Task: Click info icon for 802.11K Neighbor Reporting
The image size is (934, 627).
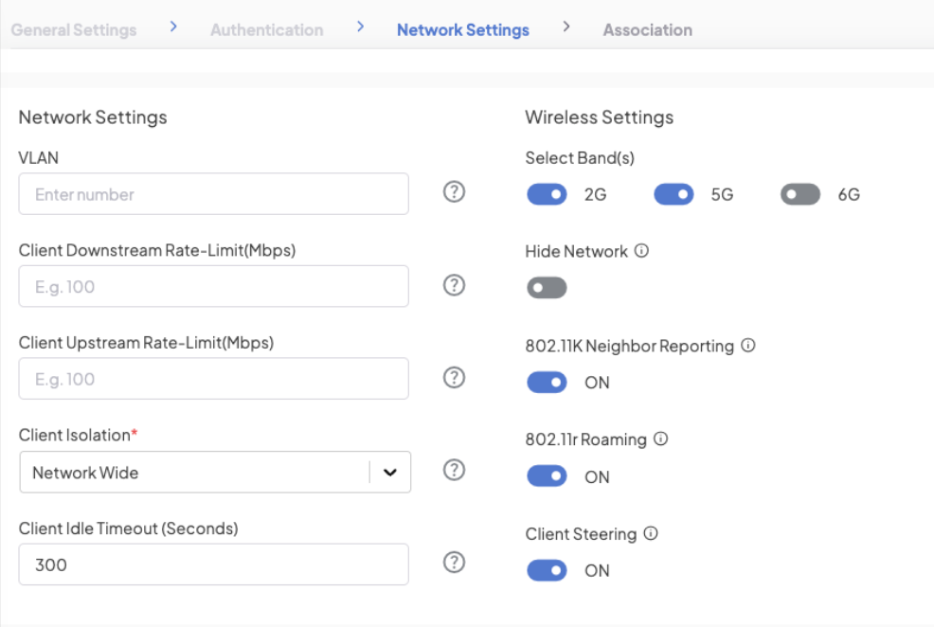Action: pos(747,346)
